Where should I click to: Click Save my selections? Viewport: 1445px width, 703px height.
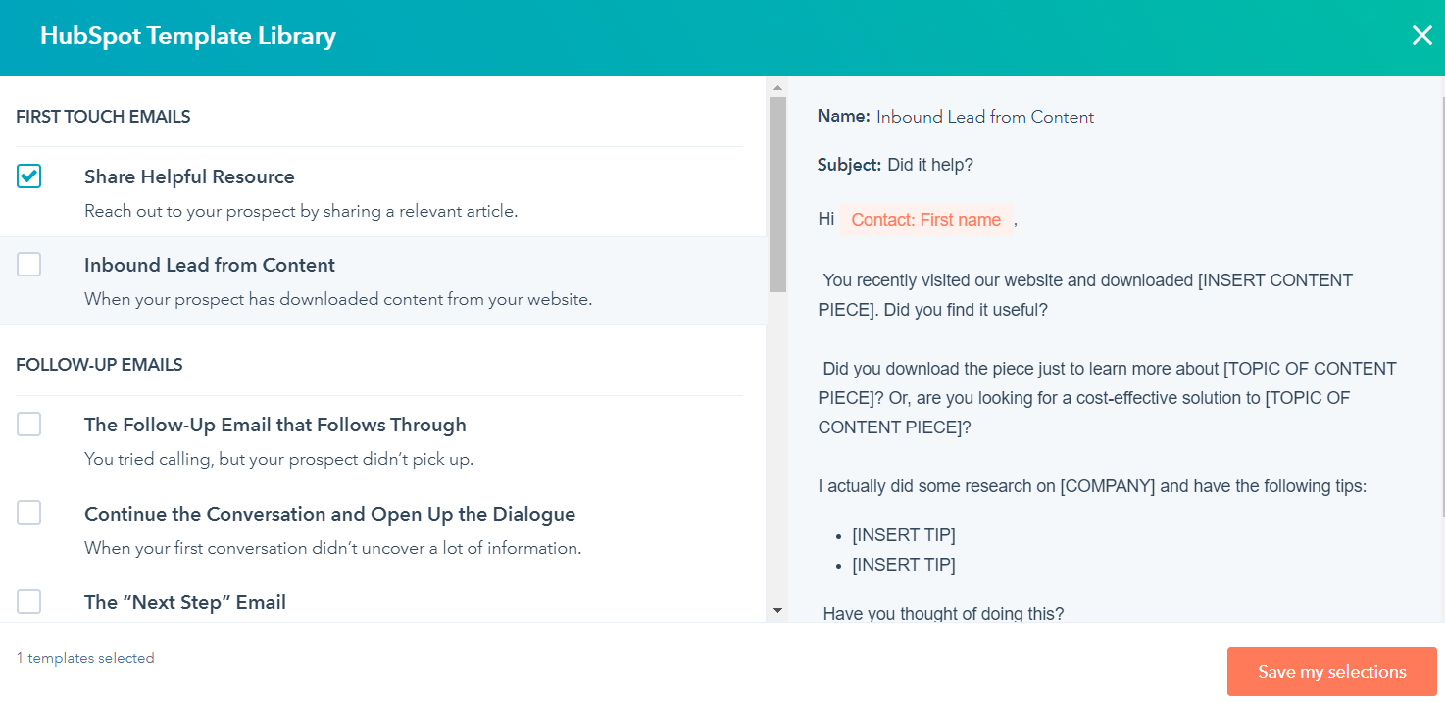[1331, 671]
